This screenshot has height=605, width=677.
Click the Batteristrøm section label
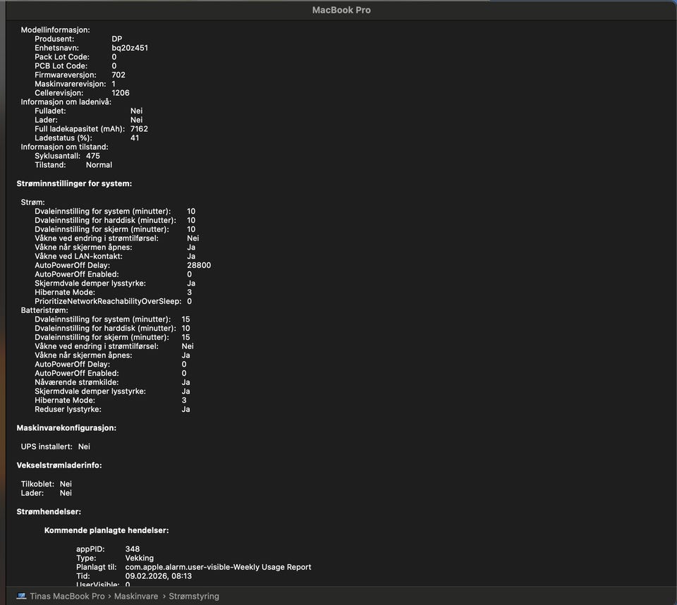point(44,310)
